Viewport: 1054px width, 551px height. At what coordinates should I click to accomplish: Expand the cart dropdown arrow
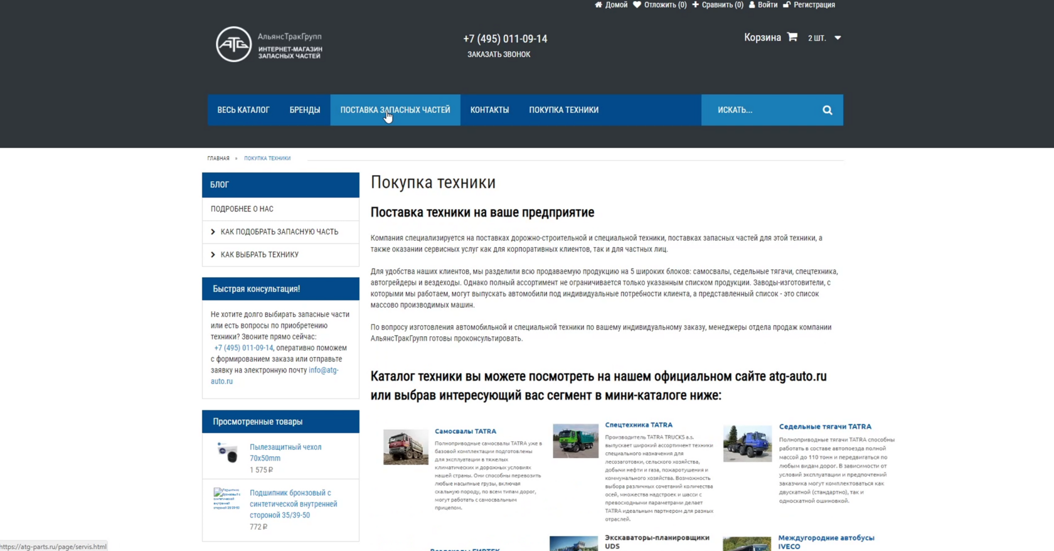[838, 38]
